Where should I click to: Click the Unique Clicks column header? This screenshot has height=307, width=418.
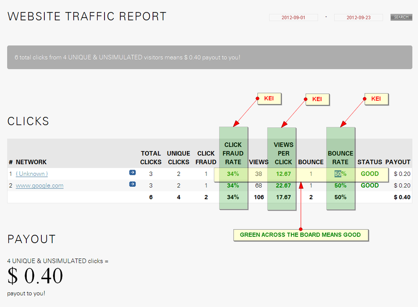178,157
